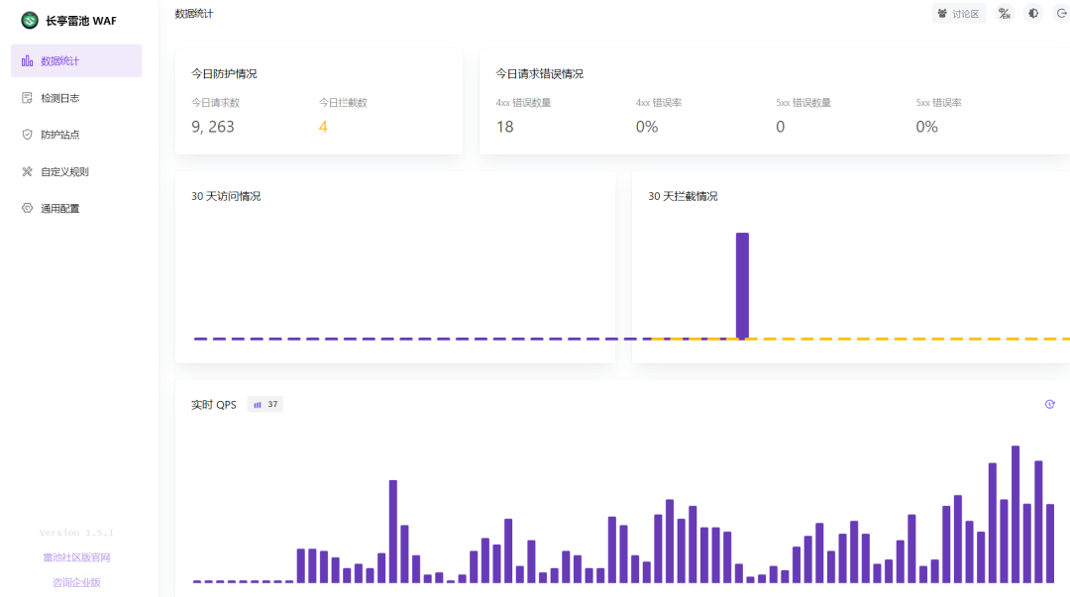Refresh the 实时 QPS chart
Screen dimensions: 1070x597
tap(1049, 405)
